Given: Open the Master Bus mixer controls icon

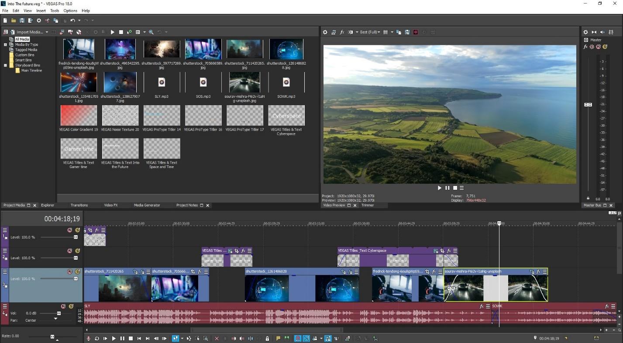Looking at the screenshot, I should [611, 32].
